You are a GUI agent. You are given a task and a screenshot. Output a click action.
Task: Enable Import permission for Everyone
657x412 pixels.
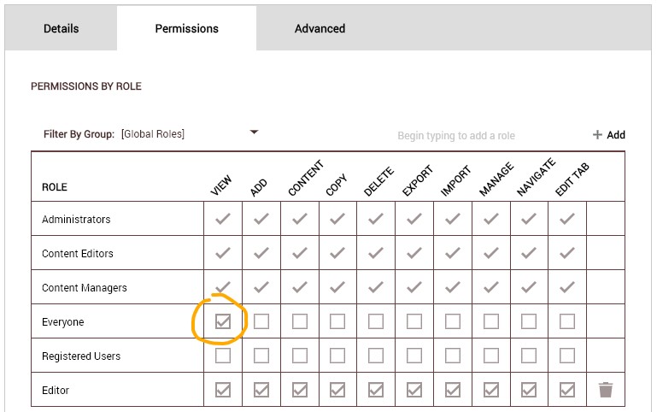click(x=453, y=321)
